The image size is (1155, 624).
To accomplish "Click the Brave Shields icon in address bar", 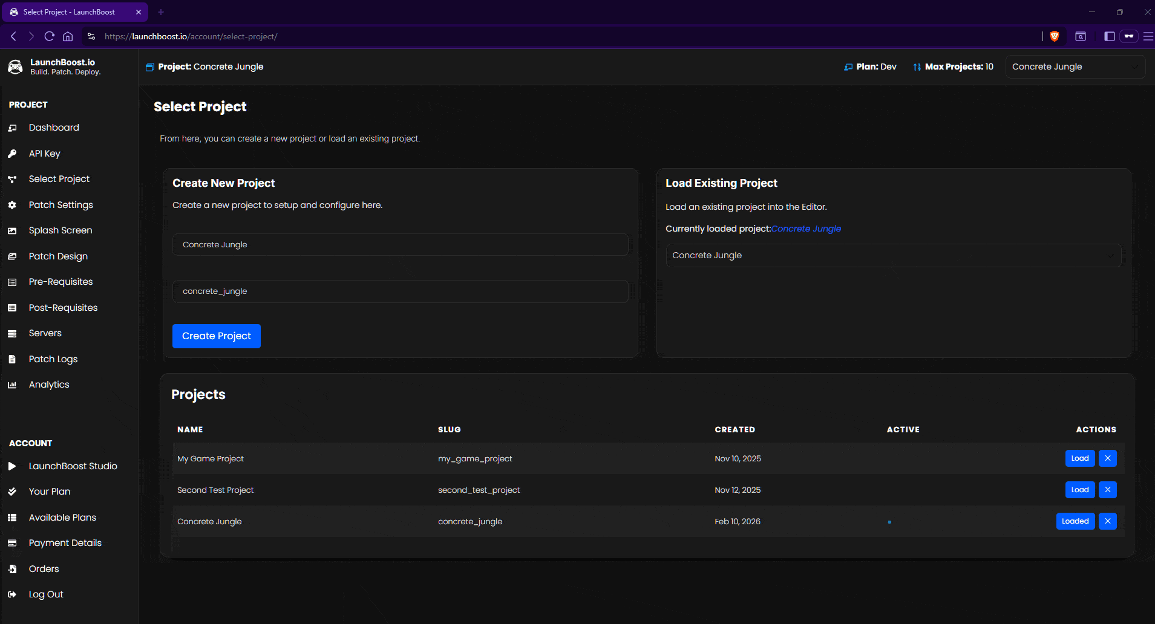I will point(1055,36).
